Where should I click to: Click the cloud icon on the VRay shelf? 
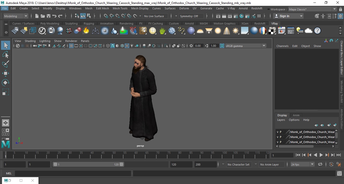pyautogui.click(x=309, y=31)
